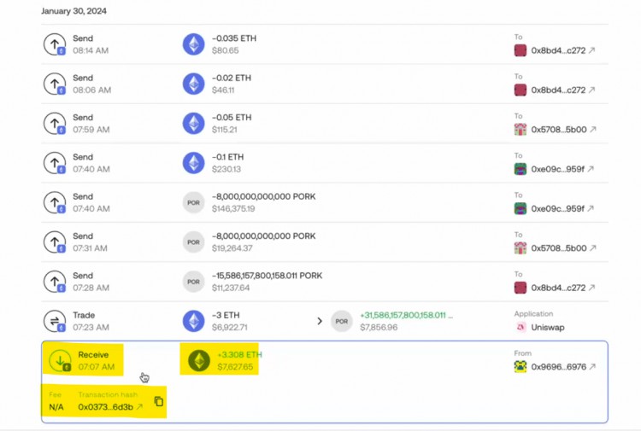Select the -15,586,157,800,158.011 PORK amount

click(267, 276)
